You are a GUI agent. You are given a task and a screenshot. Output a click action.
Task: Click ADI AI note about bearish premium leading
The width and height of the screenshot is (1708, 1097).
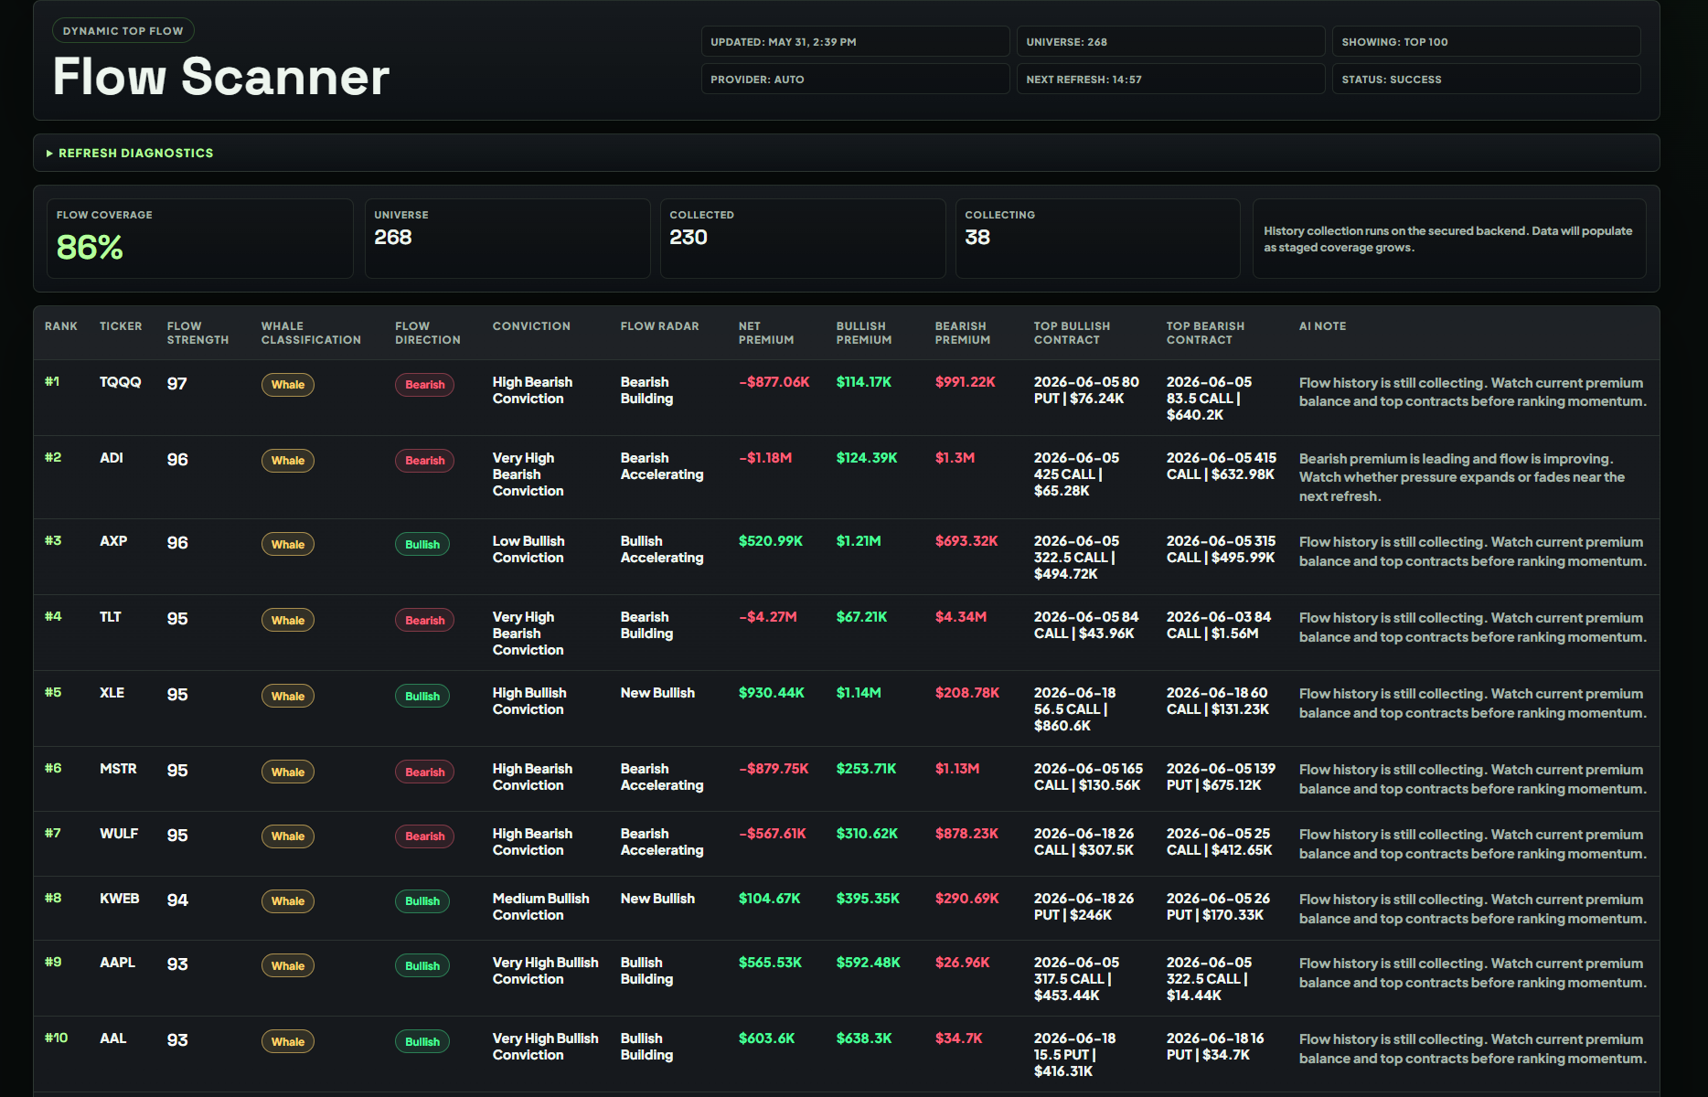point(1462,477)
